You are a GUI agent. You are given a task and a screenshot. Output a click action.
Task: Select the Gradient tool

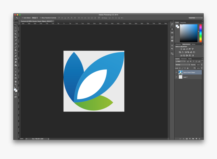(16, 59)
